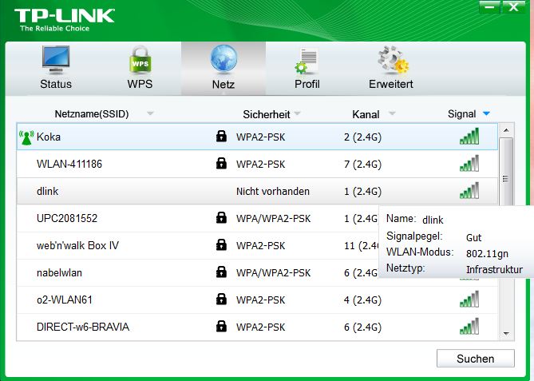Close the TP-LINK utility window
This screenshot has height=381, width=534.
click(513, 7)
